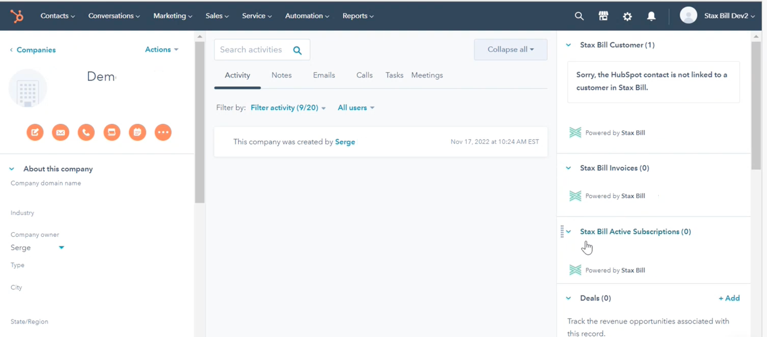767x337 pixels.
Task: Open the Contacts menu
Action: click(x=57, y=16)
